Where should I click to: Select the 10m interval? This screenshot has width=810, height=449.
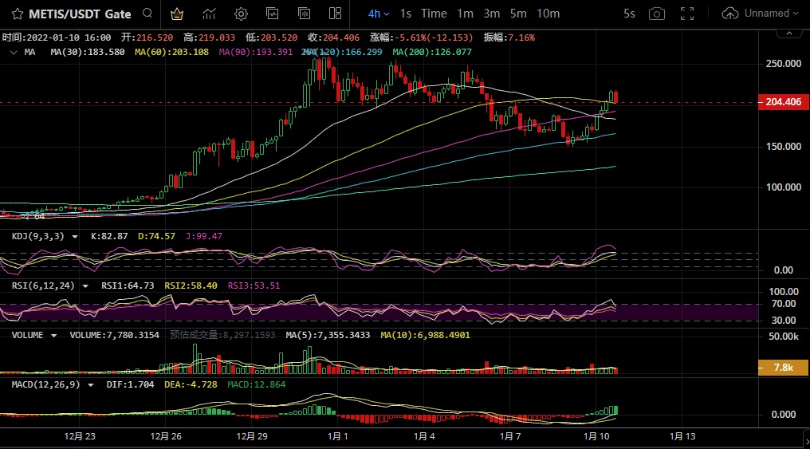[x=548, y=14]
